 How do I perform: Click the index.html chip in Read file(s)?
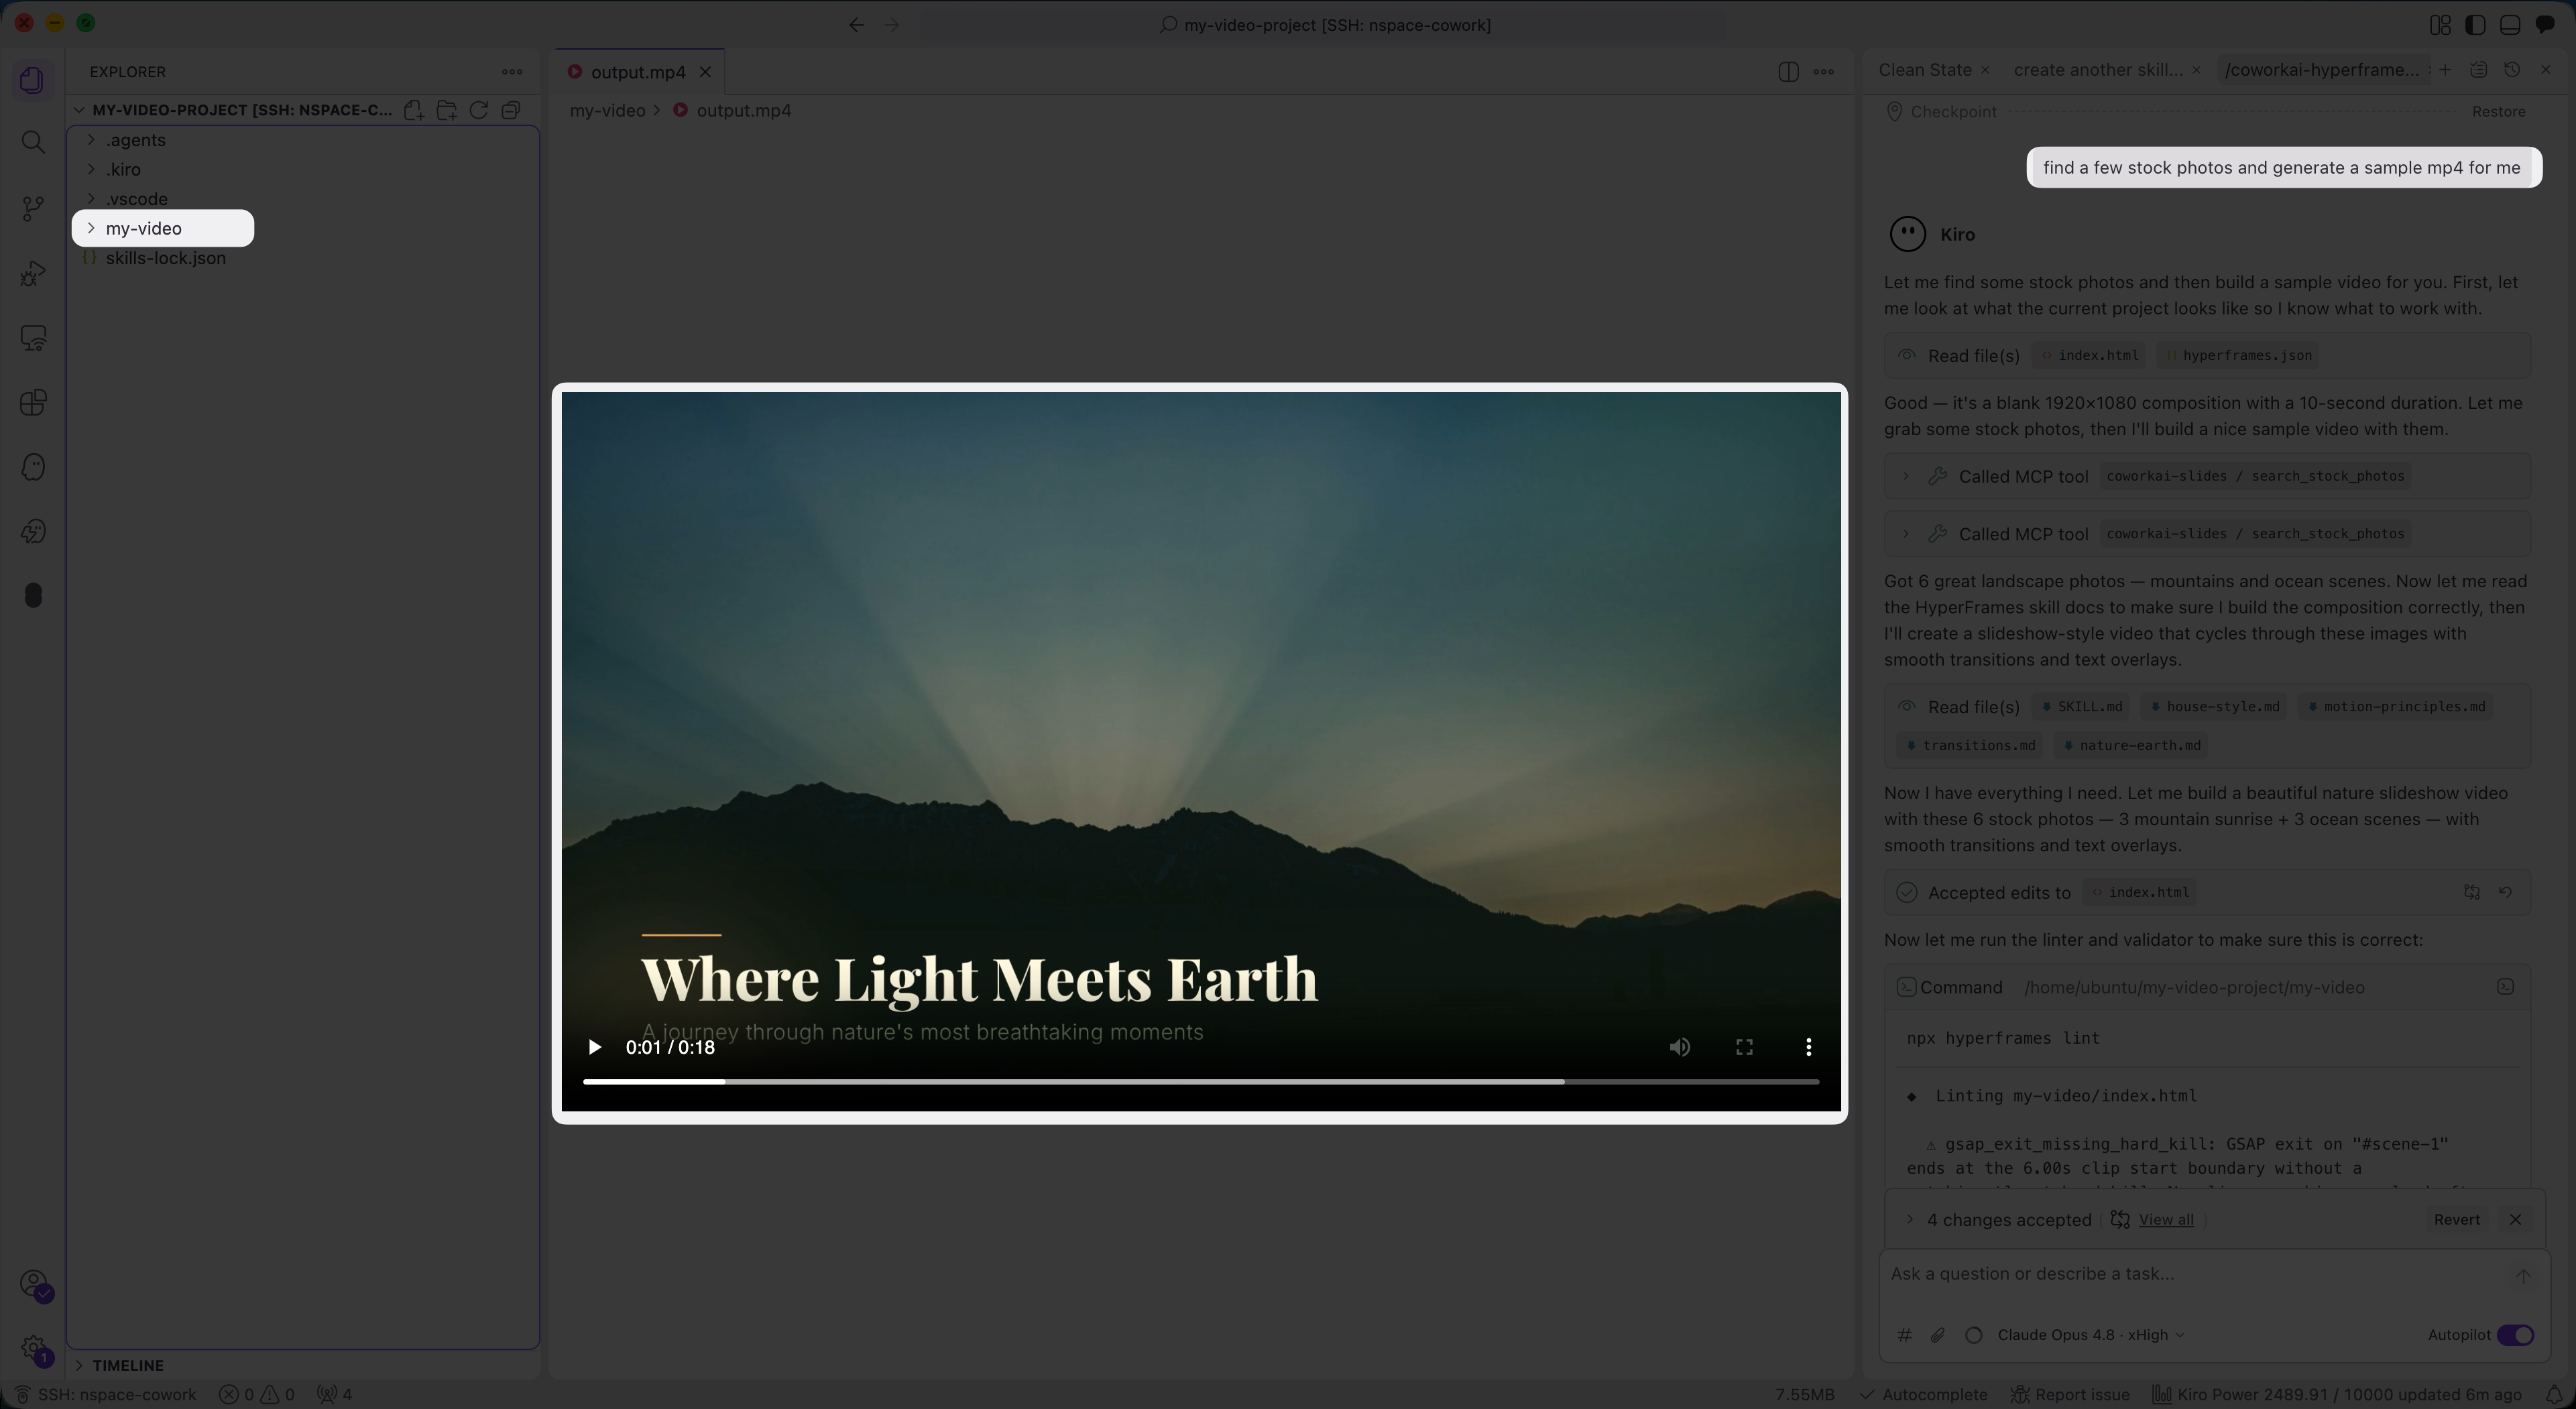2090,355
